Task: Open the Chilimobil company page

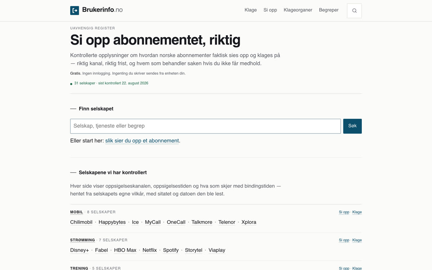Action: [81, 222]
